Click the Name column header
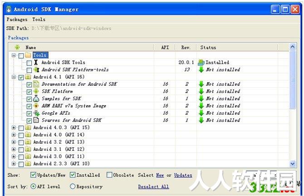The width and height of the screenshot is (304, 196). (x=81, y=47)
